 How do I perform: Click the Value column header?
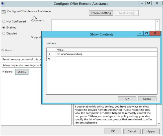pyautogui.click(x=106, y=50)
